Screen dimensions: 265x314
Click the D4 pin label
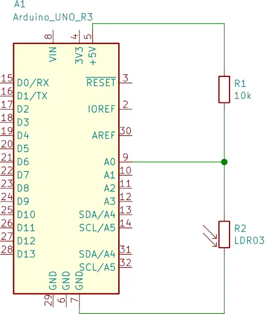(23, 136)
